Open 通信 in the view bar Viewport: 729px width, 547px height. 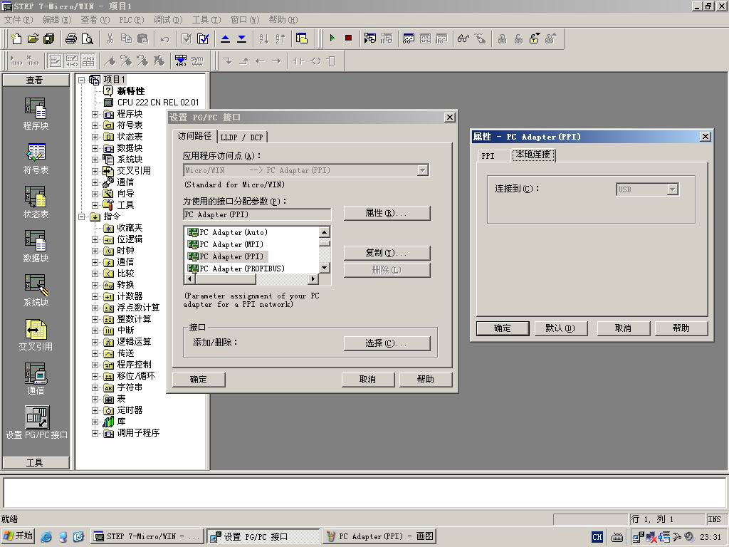(x=36, y=379)
